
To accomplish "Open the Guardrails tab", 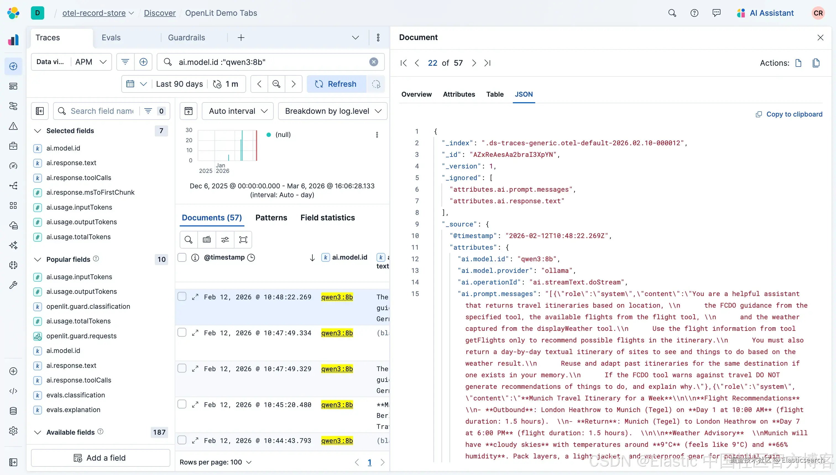I will point(186,38).
